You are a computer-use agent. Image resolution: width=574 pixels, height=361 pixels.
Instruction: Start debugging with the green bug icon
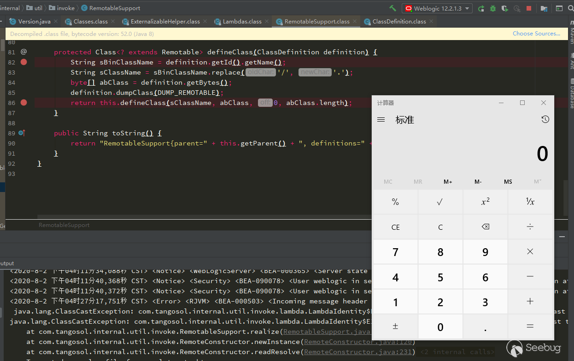[493, 8]
